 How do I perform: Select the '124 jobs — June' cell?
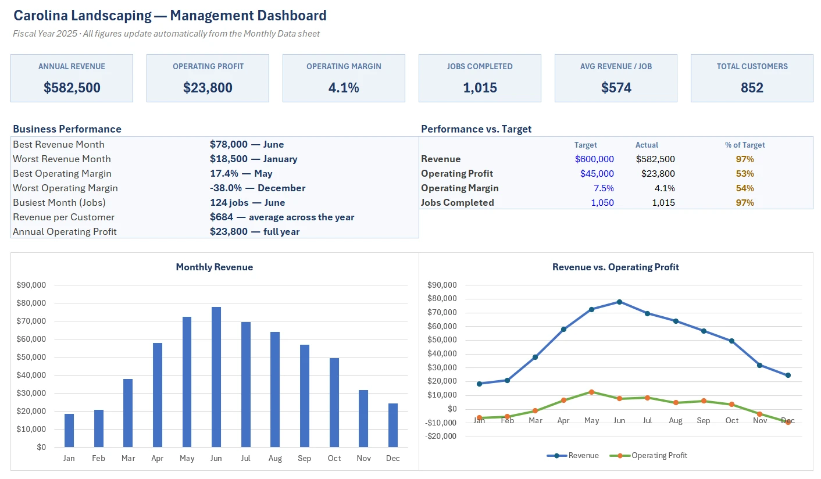[248, 202]
